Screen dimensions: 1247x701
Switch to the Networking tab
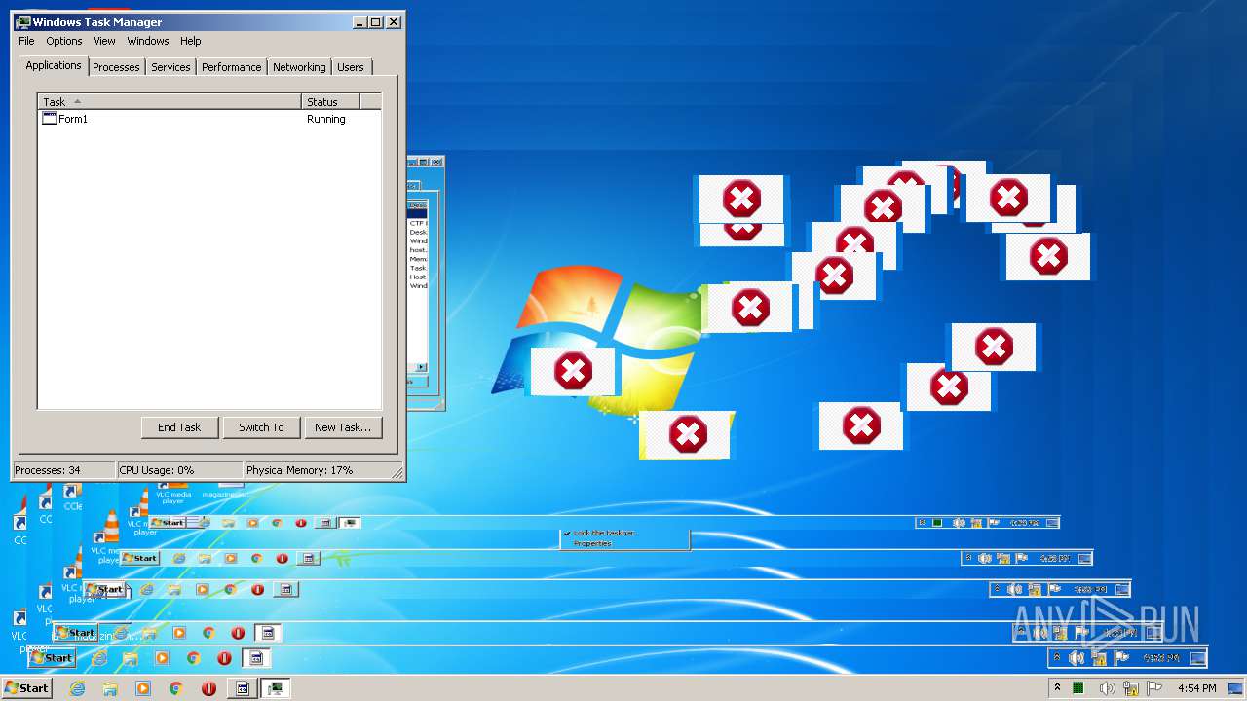[x=299, y=67]
